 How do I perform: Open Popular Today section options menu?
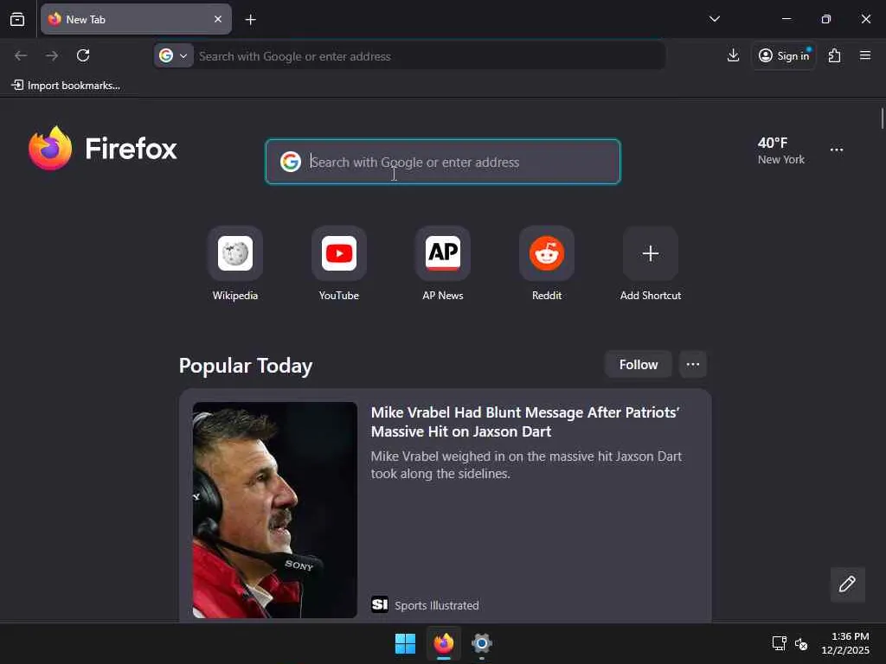click(693, 365)
